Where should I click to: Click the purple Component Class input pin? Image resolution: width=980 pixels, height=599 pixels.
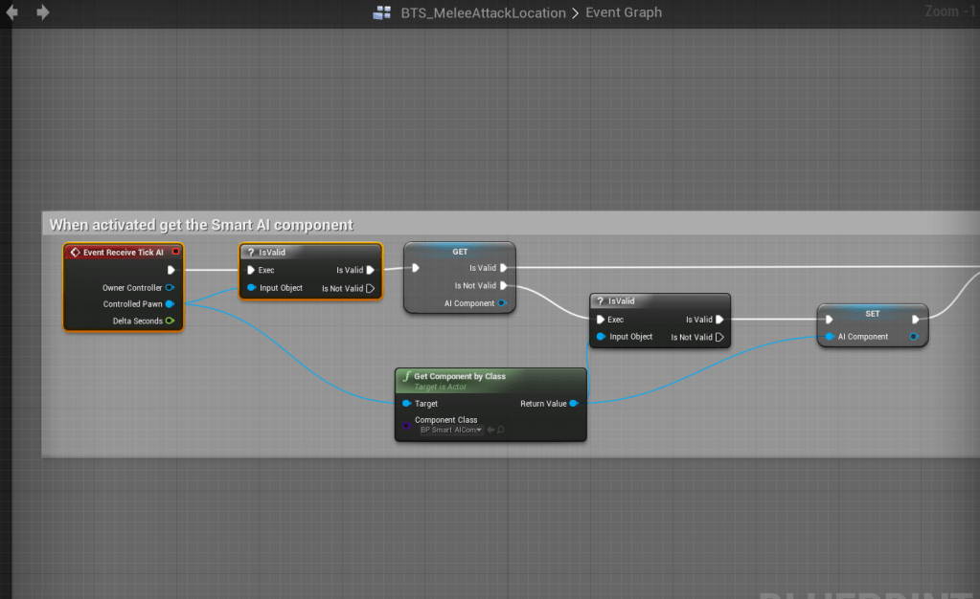(x=406, y=425)
